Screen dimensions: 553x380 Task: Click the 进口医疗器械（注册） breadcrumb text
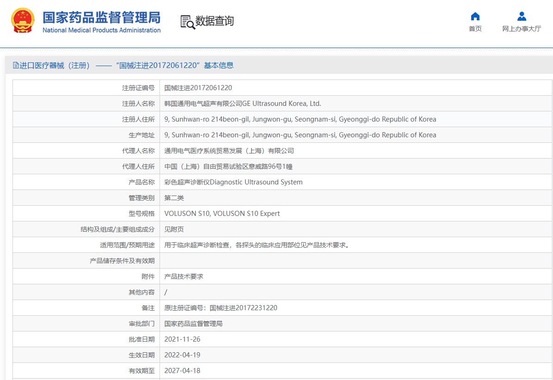(x=56, y=65)
